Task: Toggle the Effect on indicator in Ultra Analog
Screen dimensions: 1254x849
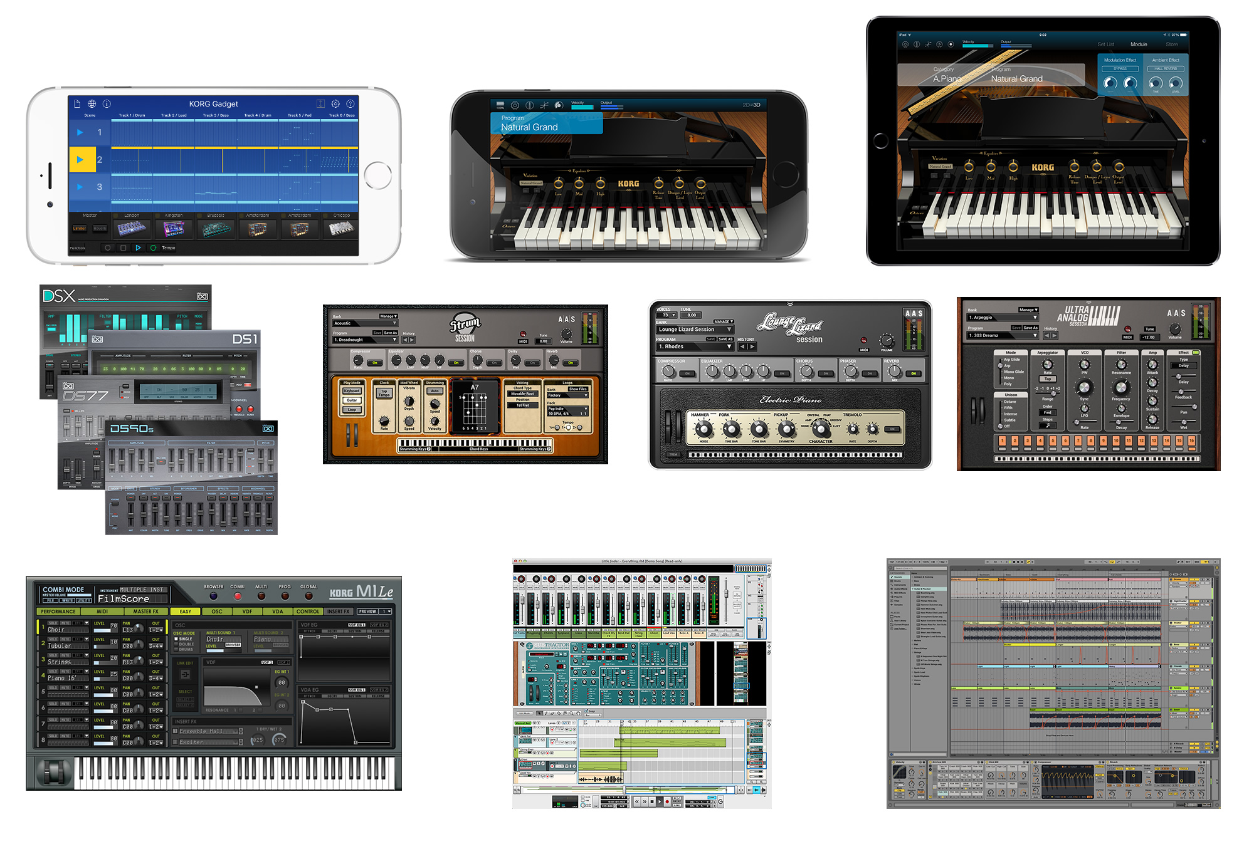Action: click(x=1196, y=352)
